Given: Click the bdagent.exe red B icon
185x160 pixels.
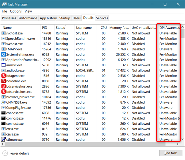Looking at the screenshot, I should click(x=3, y=76).
